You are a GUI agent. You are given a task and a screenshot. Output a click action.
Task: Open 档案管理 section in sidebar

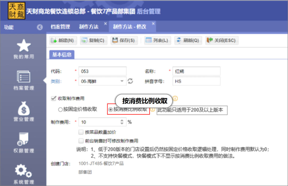24,80
